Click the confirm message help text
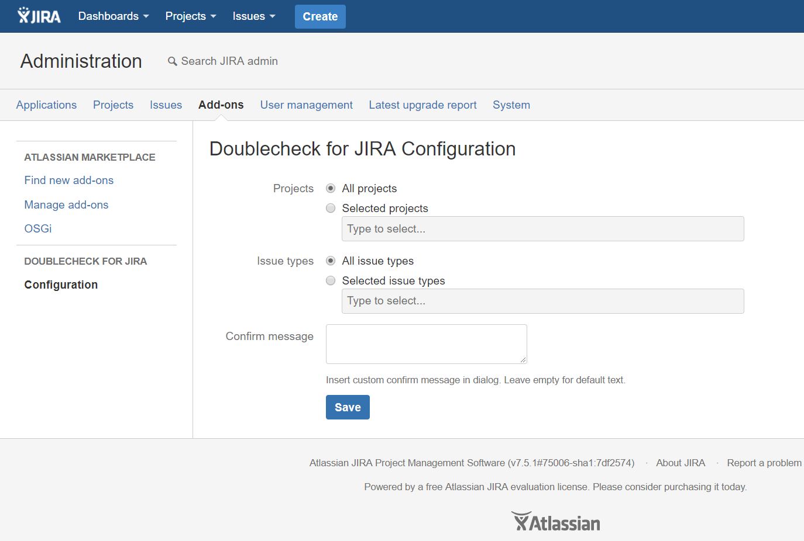The width and height of the screenshot is (804, 541). coord(476,380)
